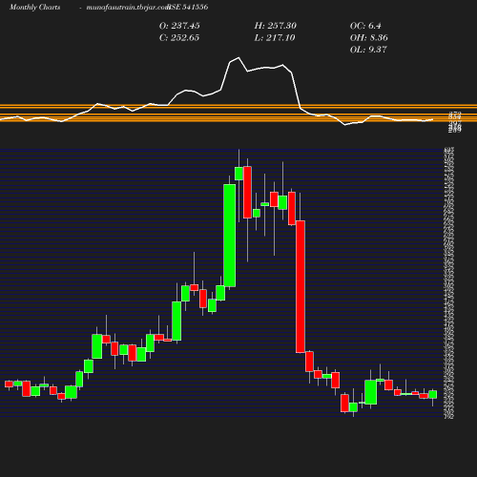
Task: Click the low value "L: 217.10"
Action: (x=275, y=37)
